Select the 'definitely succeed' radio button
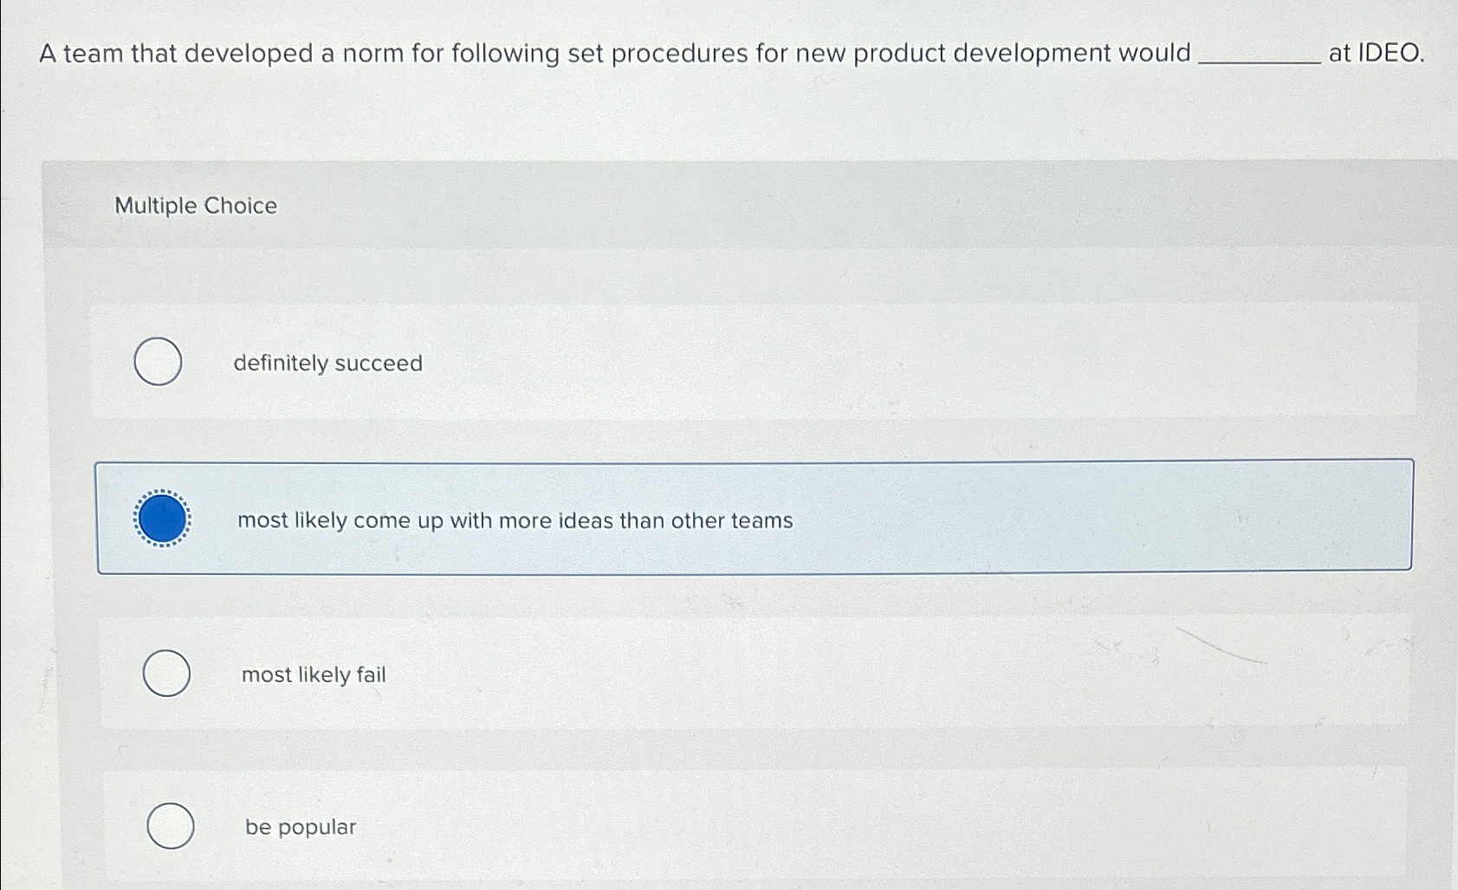Screen dimensions: 1458x890 click(x=159, y=363)
